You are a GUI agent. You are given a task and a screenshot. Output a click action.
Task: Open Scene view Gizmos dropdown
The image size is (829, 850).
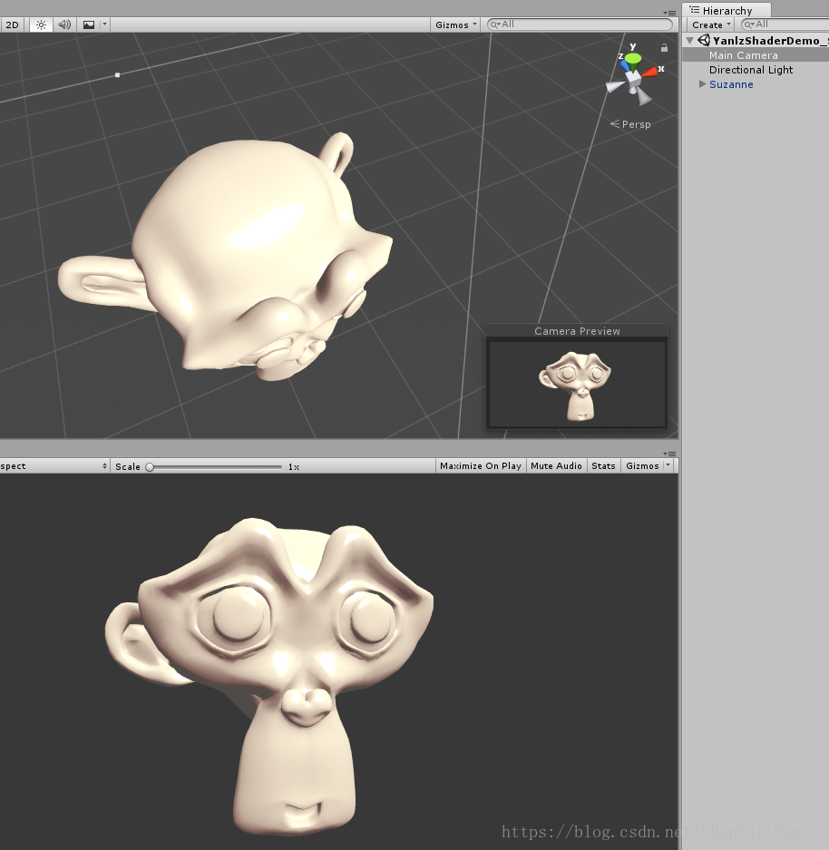[x=455, y=24]
